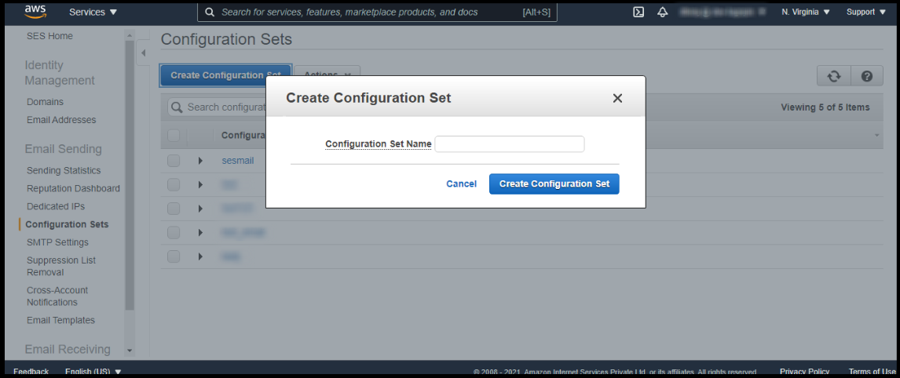Open the Privacy Policy link

tap(804, 371)
